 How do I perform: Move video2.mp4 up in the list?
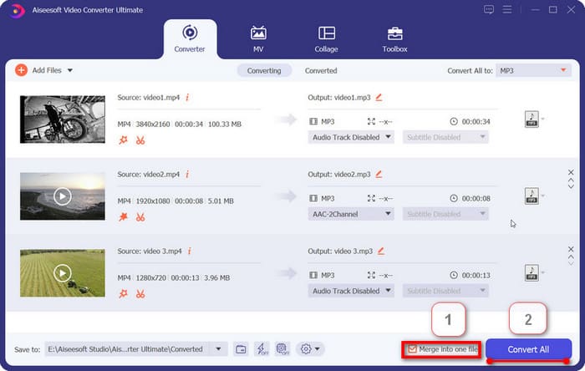[571, 180]
